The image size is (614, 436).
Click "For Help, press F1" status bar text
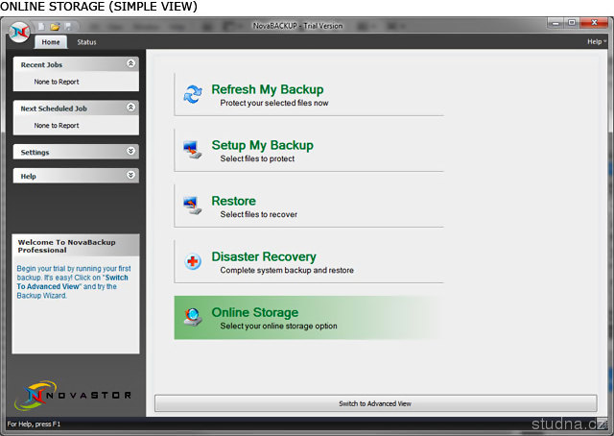pyautogui.click(x=34, y=424)
